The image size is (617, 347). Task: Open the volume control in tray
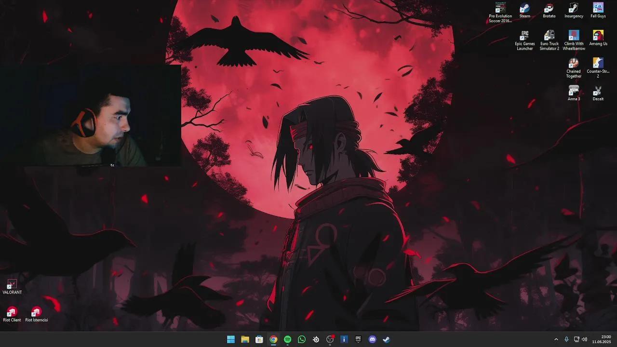pyautogui.click(x=584, y=339)
